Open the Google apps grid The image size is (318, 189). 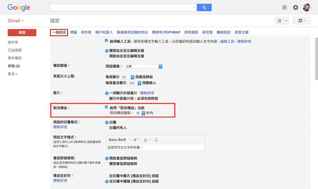(x=285, y=7)
